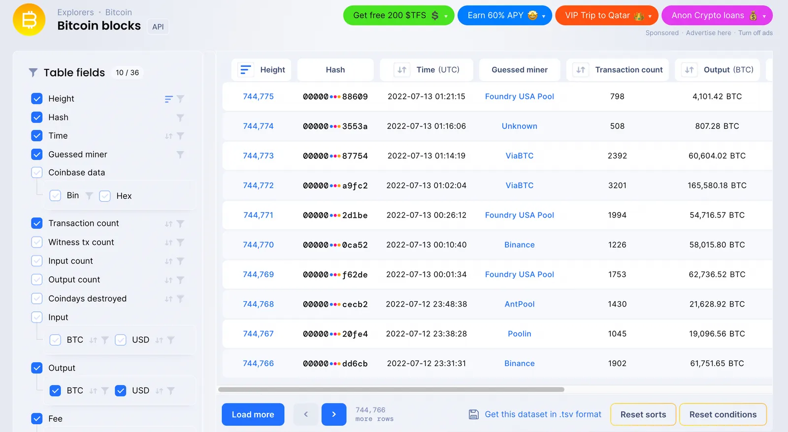This screenshot has height=432, width=788.
Task: Click sort icon beside Transaction count field
Action: pyautogui.click(x=168, y=224)
